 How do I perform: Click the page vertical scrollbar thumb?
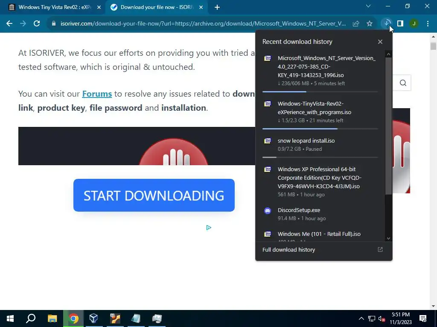[433, 46]
